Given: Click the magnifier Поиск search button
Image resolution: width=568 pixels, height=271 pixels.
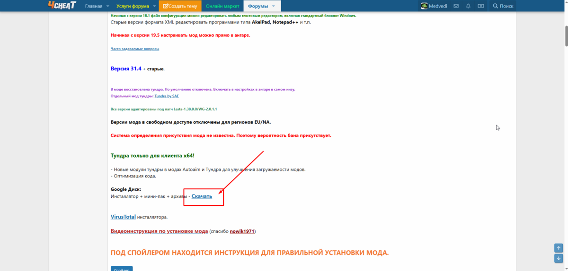Looking at the screenshot, I should pyautogui.click(x=503, y=6).
